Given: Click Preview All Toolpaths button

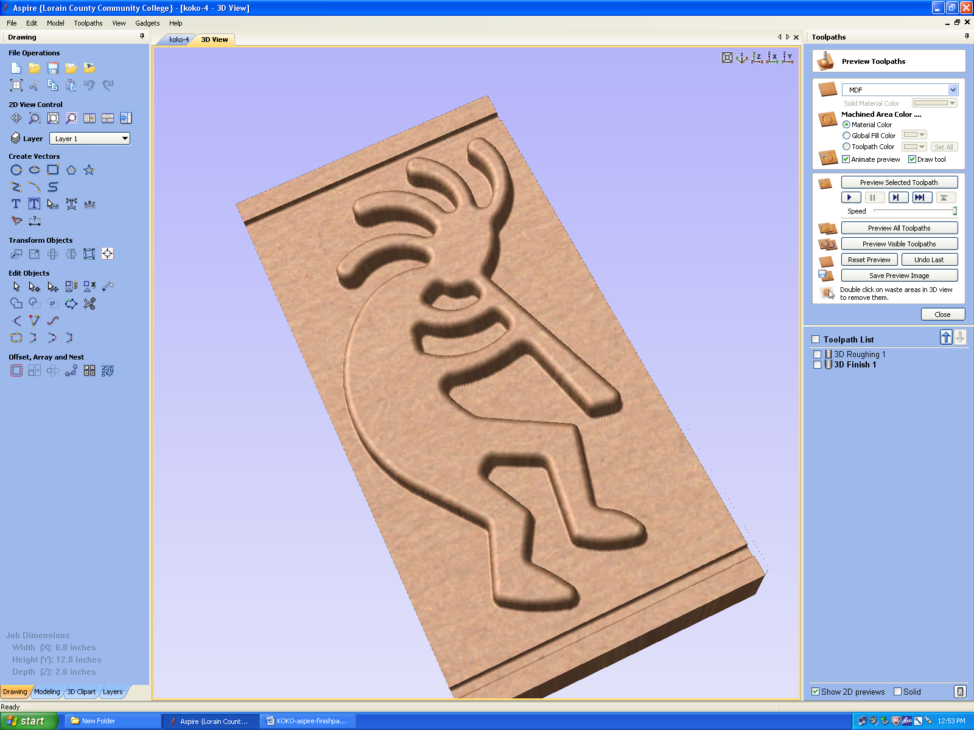Looking at the screenshot, I should click(x=899, y=228).
